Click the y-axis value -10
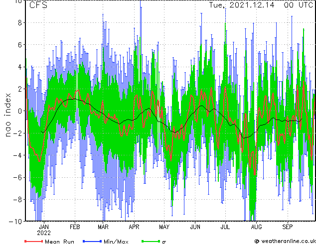 click(x=15, y=222)
